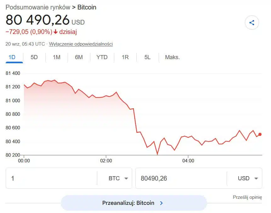Image resolution: width=271 pixels, height=213 pixels.
Task: Focus the USD value input showing 80490,26
Action: [x=181, y=178]
